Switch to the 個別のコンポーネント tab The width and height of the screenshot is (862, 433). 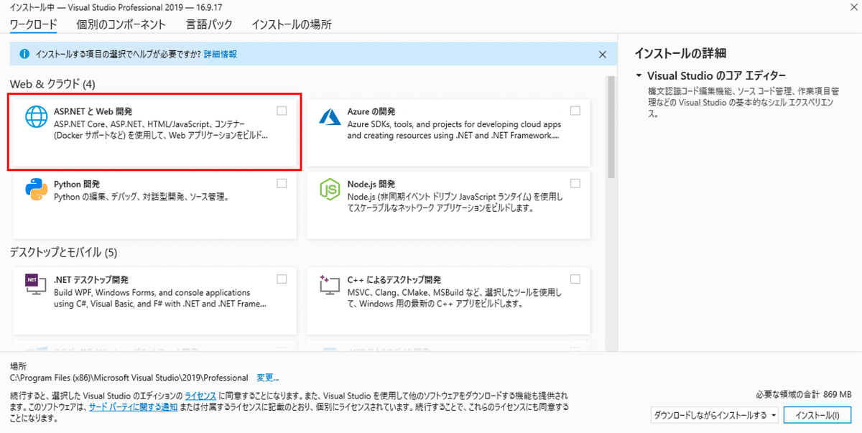click(x=121, y=24)
